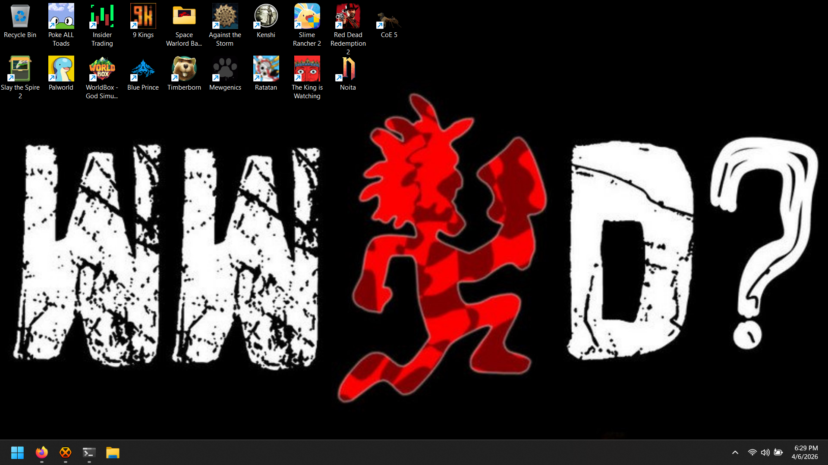This screenshot has height=465, width=828.
Task: Open Firefox from the taskbar
Action: point(41,453)
